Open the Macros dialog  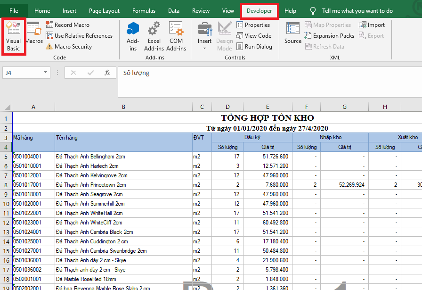point(34,34)
